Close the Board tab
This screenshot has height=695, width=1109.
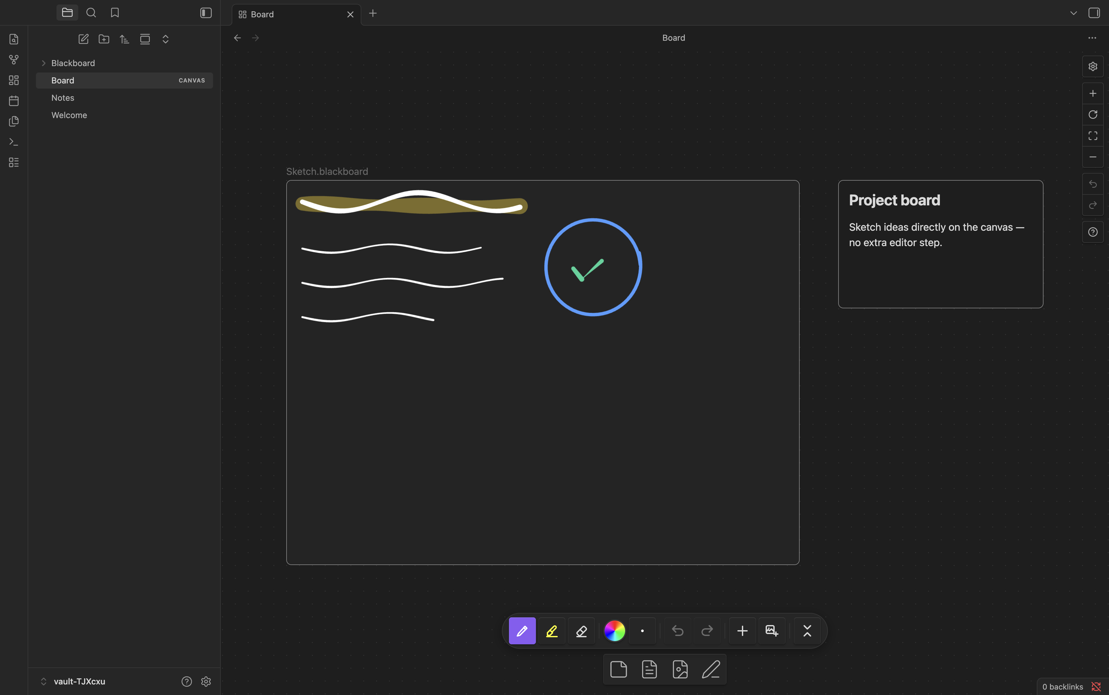pyautogui.click(x=350, y=14)
